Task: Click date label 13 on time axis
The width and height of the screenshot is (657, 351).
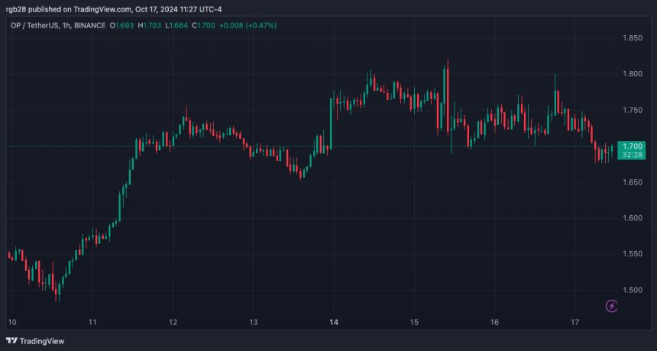Action: pos(253,322)
